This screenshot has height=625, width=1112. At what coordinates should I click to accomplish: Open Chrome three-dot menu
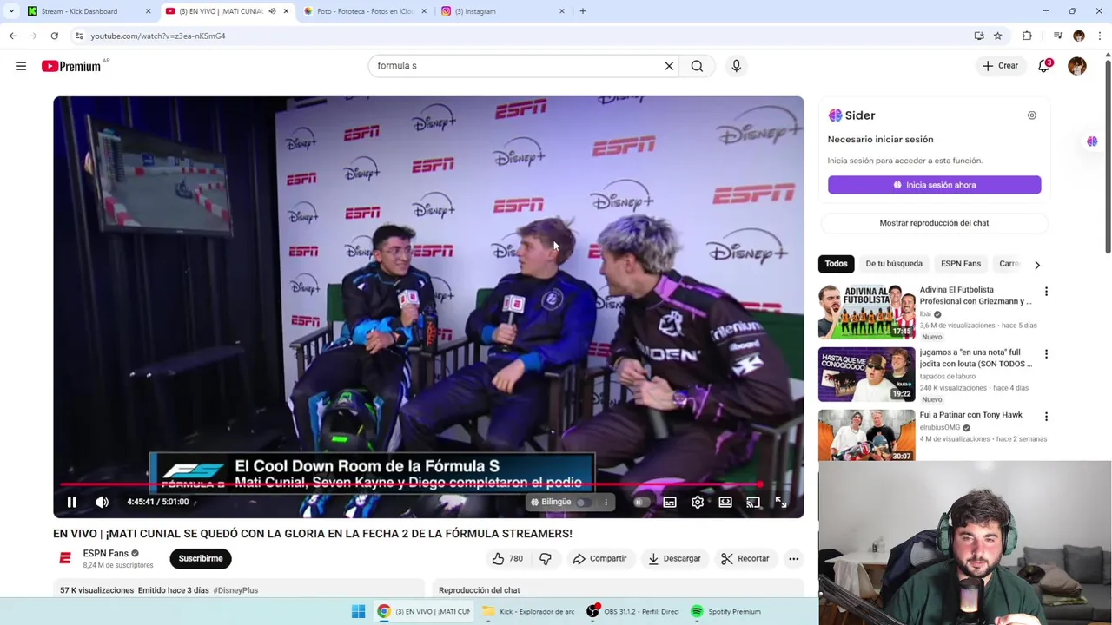click(x=1100, y=36)
